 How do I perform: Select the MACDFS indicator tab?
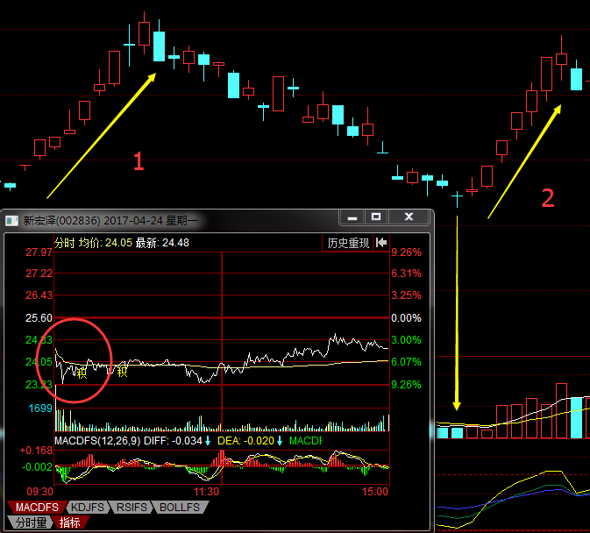pos(38,507)
